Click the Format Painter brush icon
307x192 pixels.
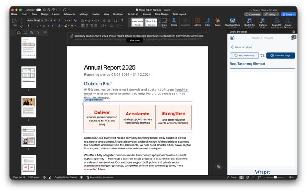(22, 27)
